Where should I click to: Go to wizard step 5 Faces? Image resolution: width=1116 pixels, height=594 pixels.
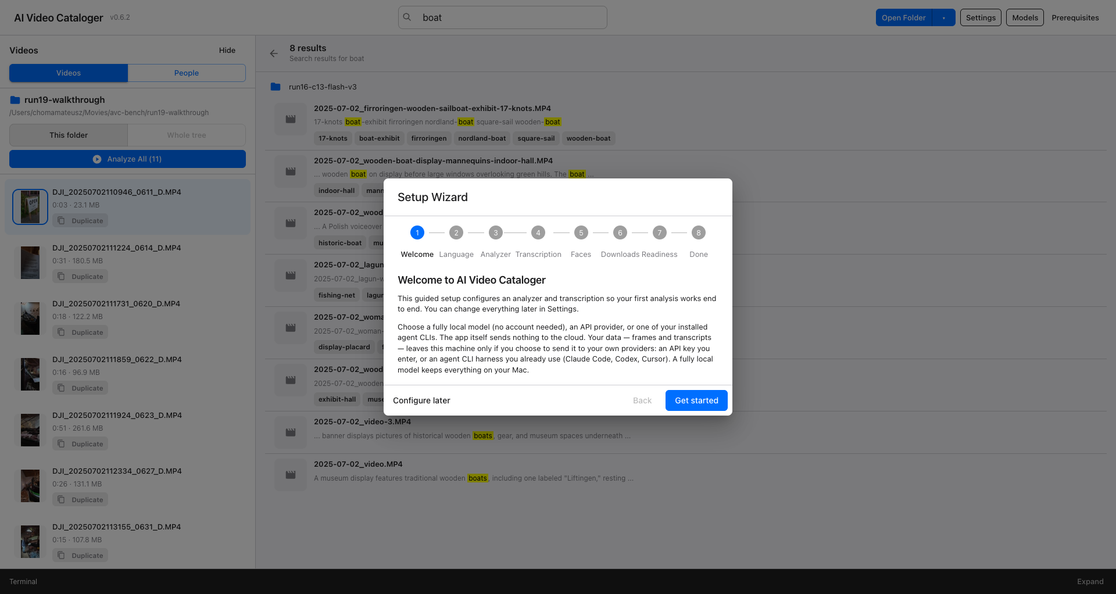coord(581,233)
